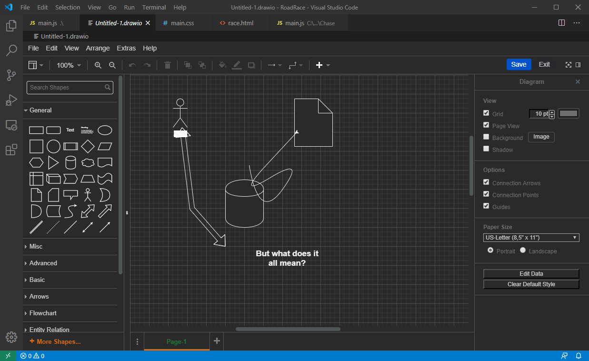Open the Arrange menu
Screen dimensions: 589x361
[98, 48]
